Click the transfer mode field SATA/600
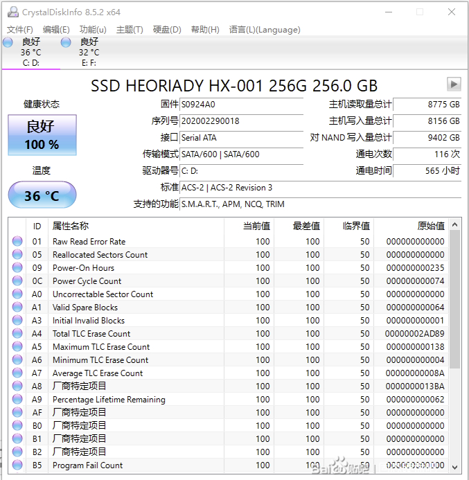The height and width of the screenshot is (480, 469). (242, 154)
